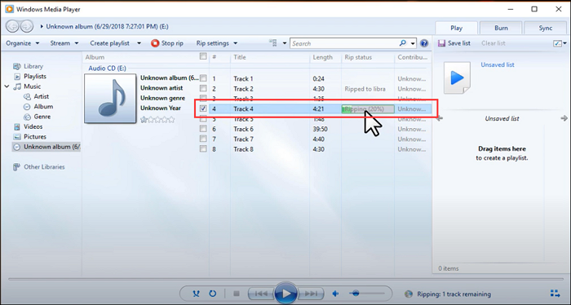Open the Help question mark icon
The image size is (571, 305).
(424, 43)
